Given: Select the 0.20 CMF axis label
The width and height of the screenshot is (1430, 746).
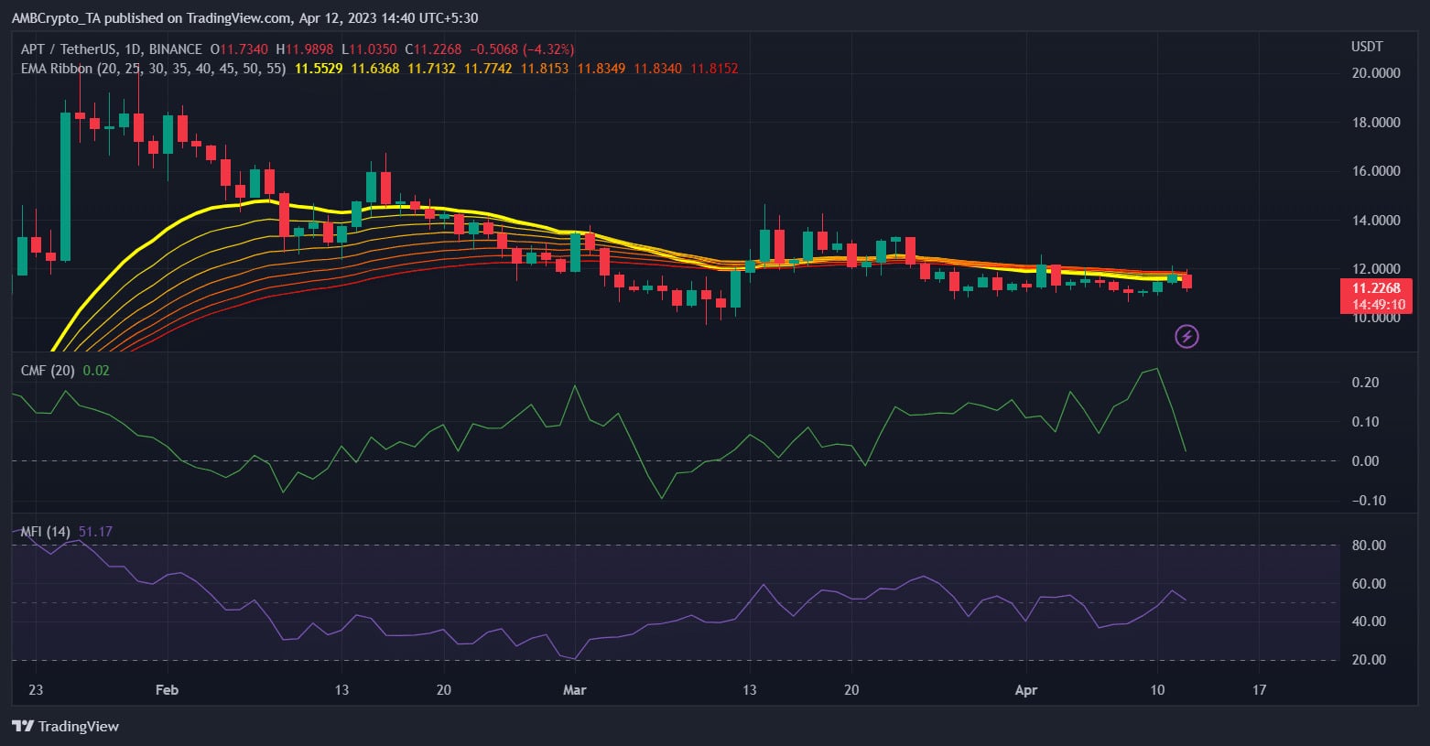Looking at the screenshot, I should pyautogui.click(x=1365, y=383).
